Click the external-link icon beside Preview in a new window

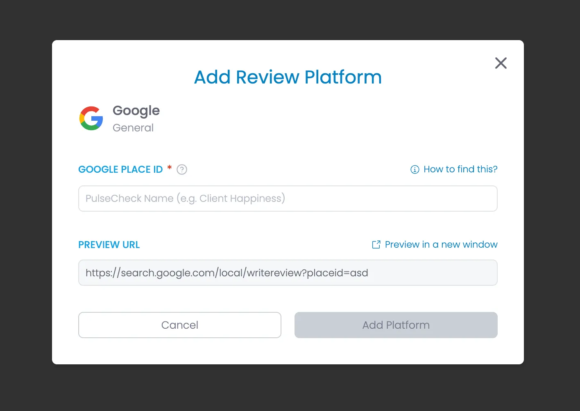tap(376, 244)
